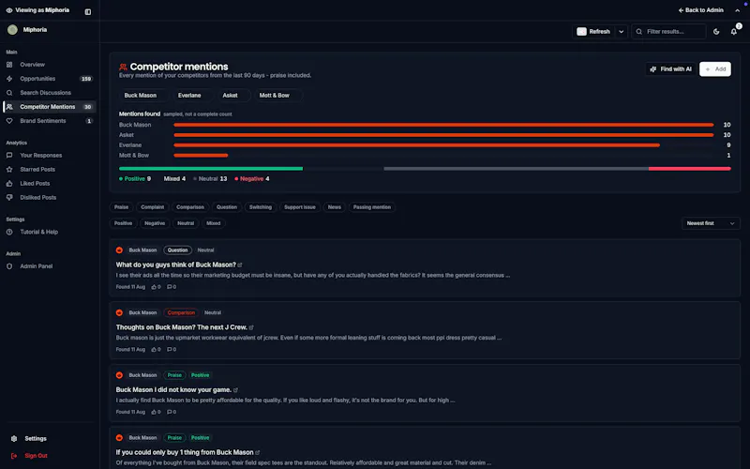Toggle the Switching filter chip

[x=261, y=207]
